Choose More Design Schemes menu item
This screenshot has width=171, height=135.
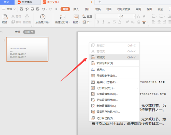click(x=114, y=82)
